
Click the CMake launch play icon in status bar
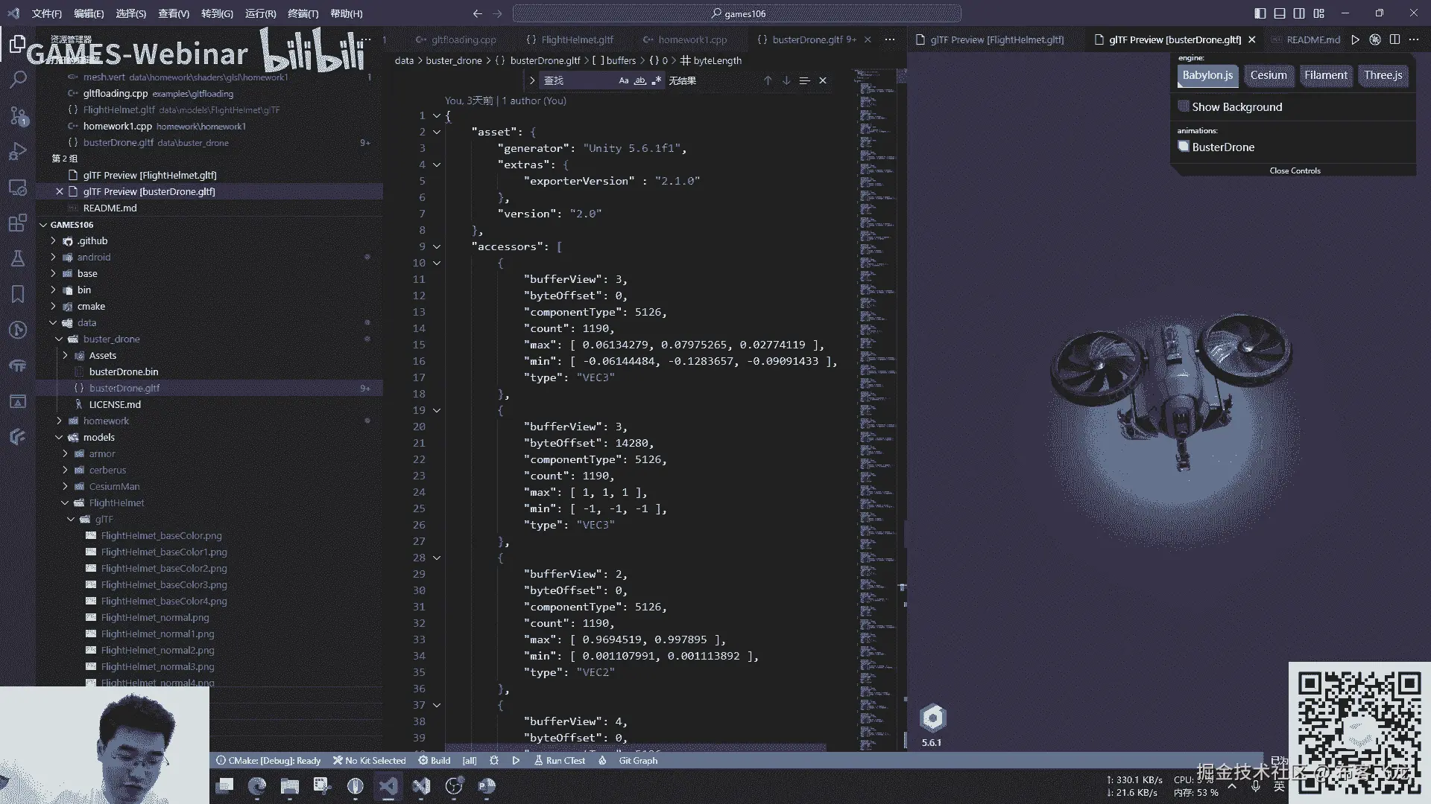click(516, 760)
